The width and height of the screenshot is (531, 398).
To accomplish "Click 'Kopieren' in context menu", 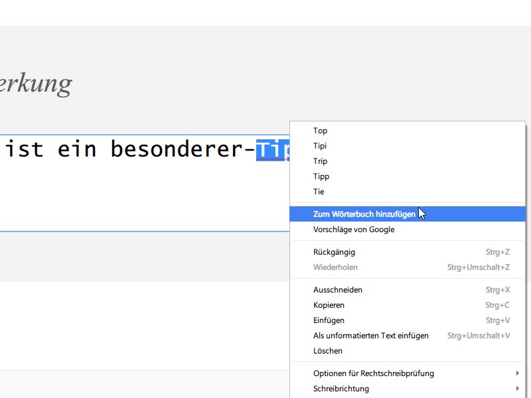I will pos(408,305).
